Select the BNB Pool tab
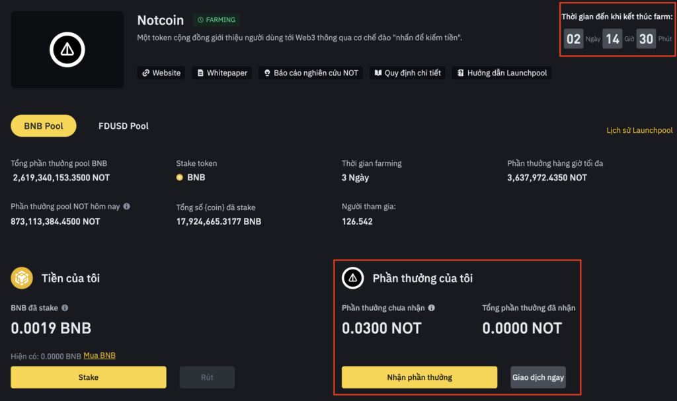This screenshot has width=677, height=401. 44,126
